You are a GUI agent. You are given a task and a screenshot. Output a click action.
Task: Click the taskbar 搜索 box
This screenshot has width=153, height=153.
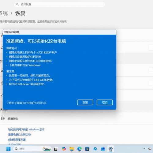(x=32, y=149)
